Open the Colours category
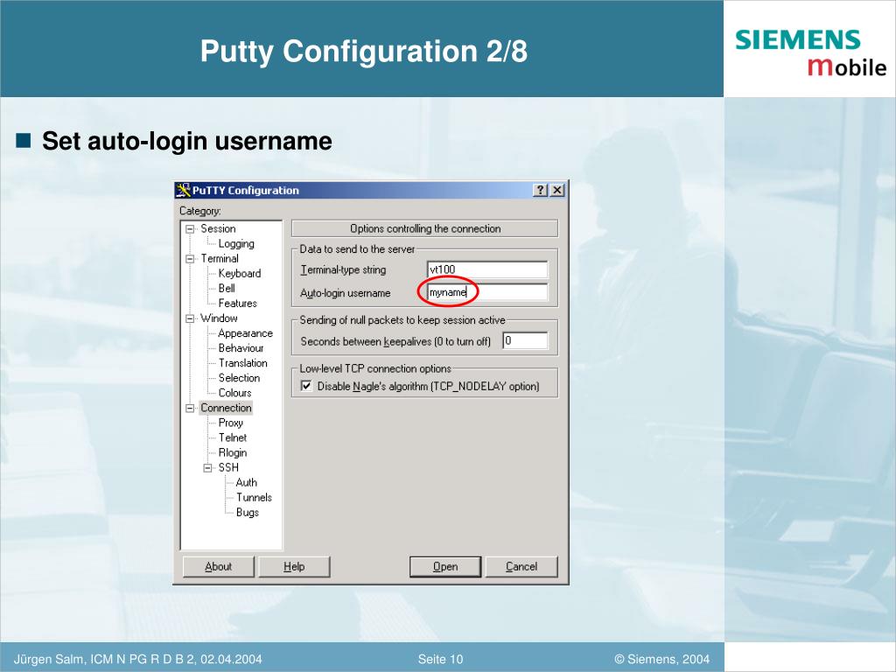 pos(234,393)
